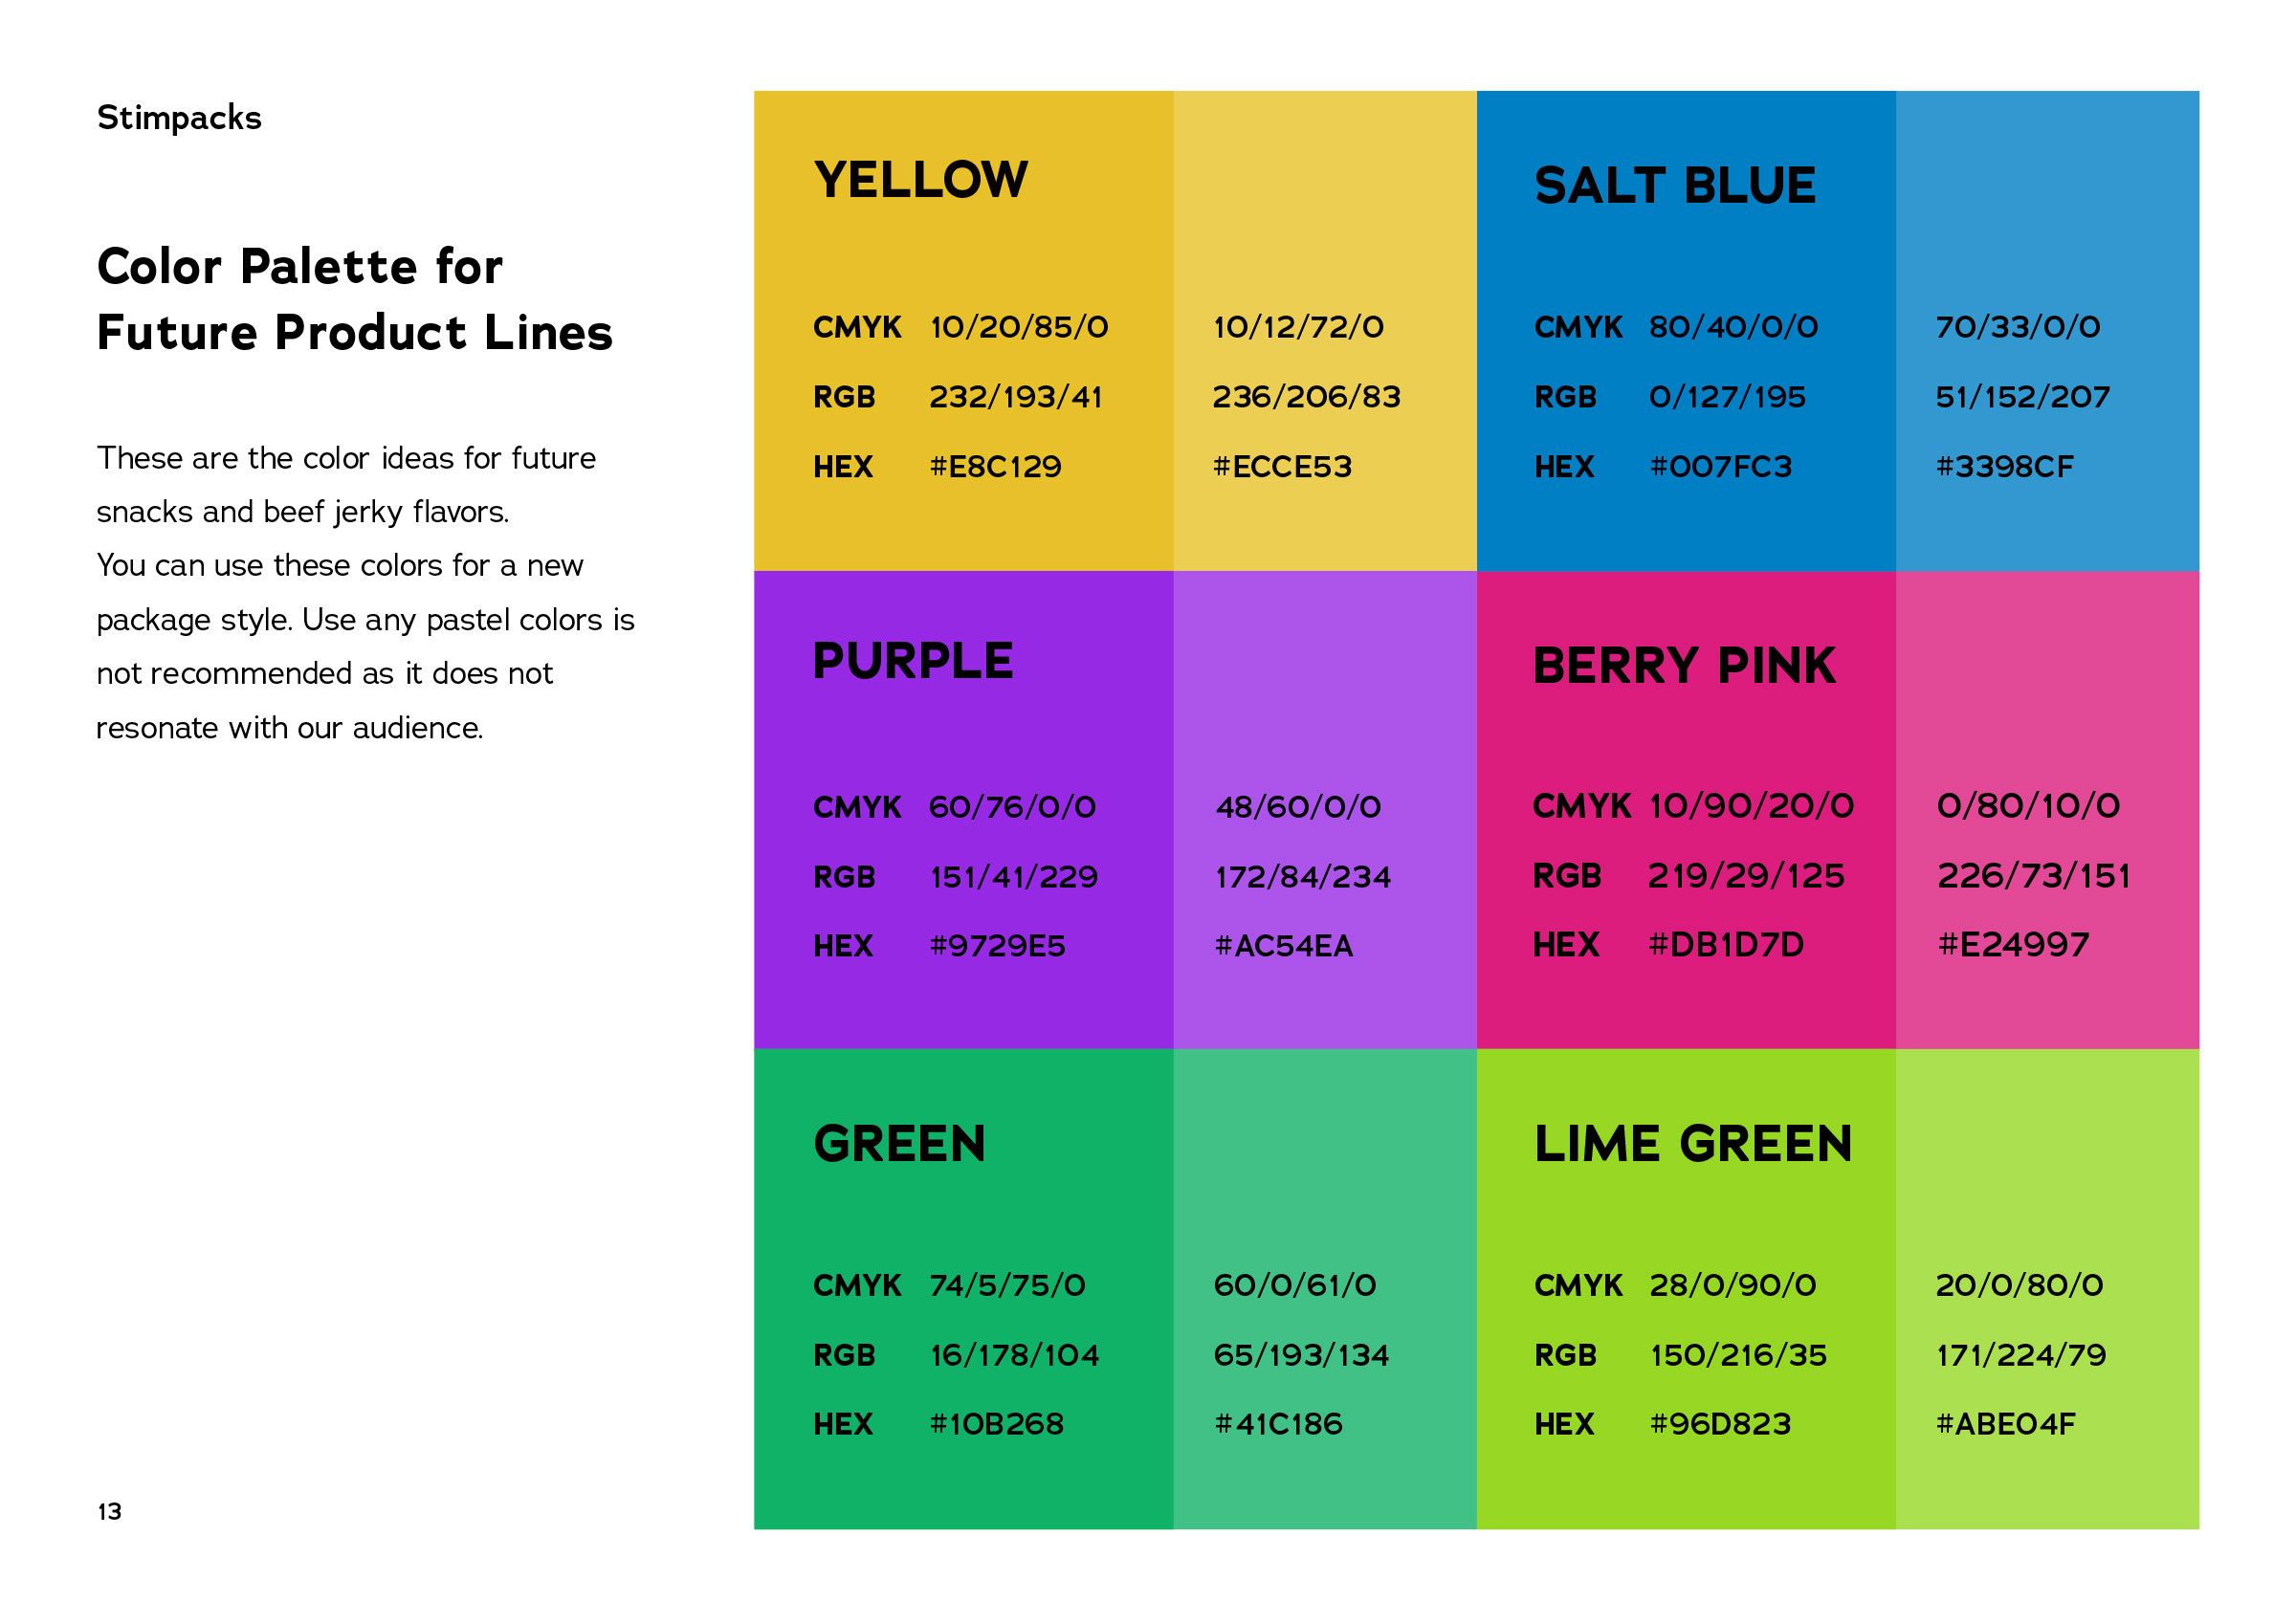Click the LIME GREEN swatch title
This screenshot has width=2296, height=1623.
coord(1692,1144)
